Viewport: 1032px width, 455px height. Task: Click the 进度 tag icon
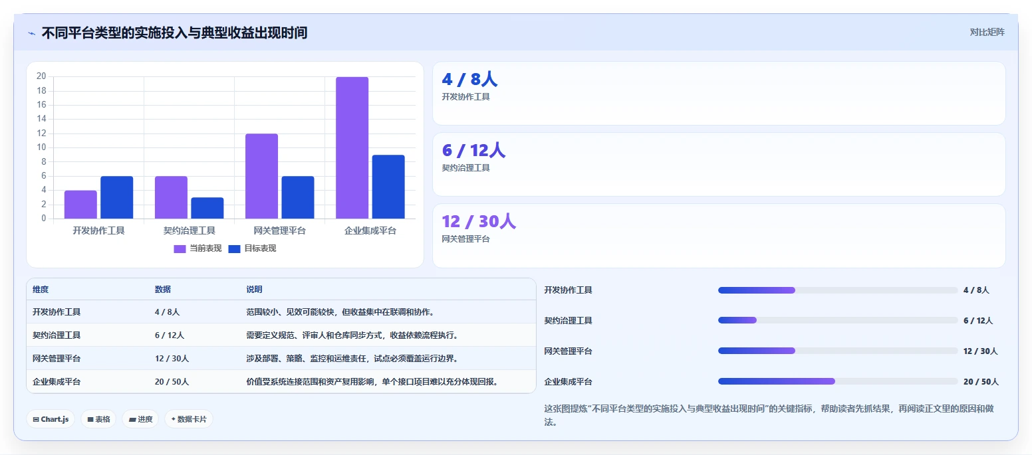[132, 420]
